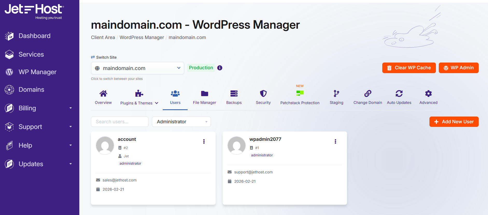Click the Change Domain link icon

coord(368,93)
